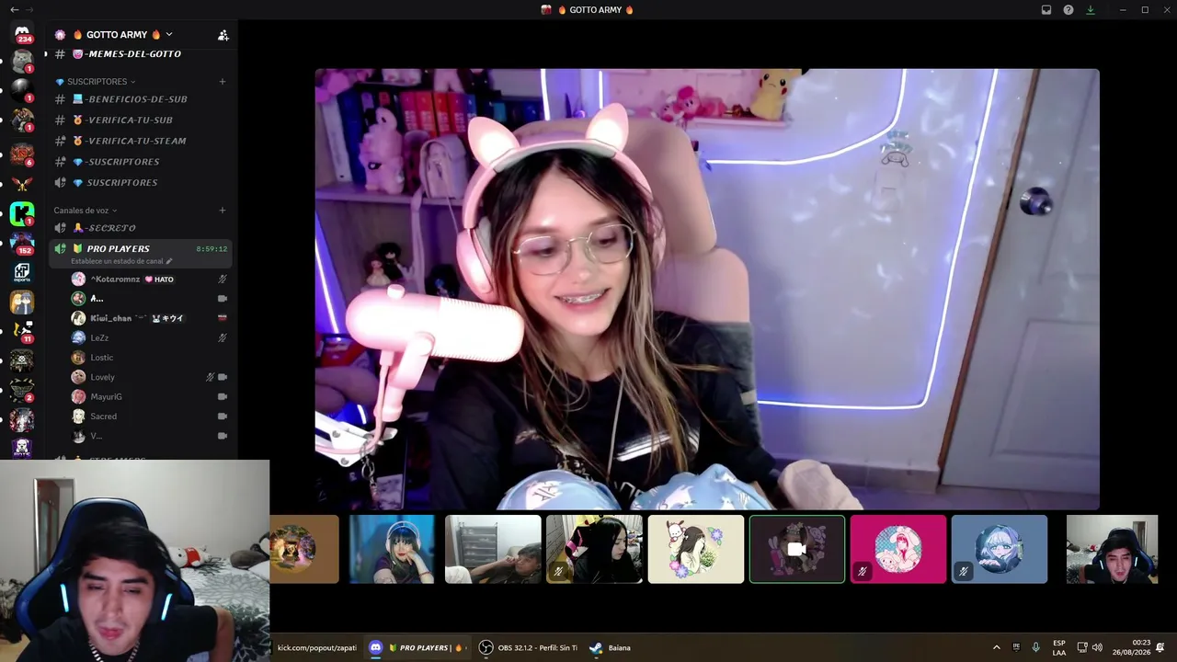
Task: Click the microphone tray icon
Action: 1035,648
